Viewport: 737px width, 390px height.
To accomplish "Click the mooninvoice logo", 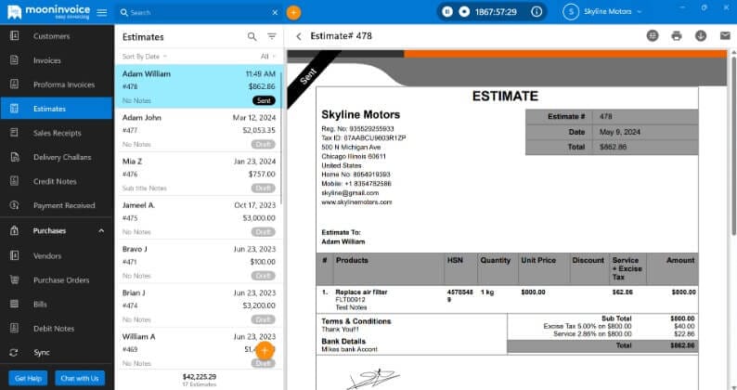I will 49,12.
